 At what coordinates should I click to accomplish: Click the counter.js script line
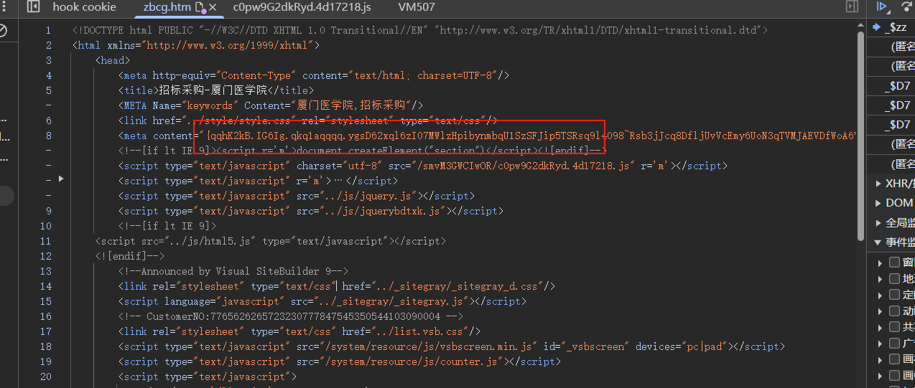pyautogui.click(x=340, y=361)
